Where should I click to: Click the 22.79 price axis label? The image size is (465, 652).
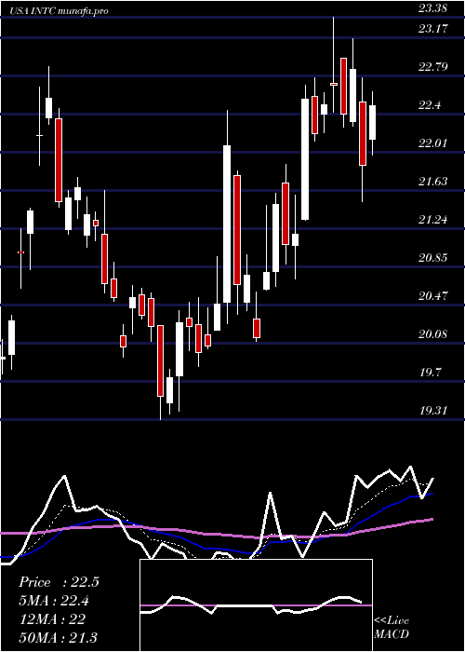coord(432,67)
